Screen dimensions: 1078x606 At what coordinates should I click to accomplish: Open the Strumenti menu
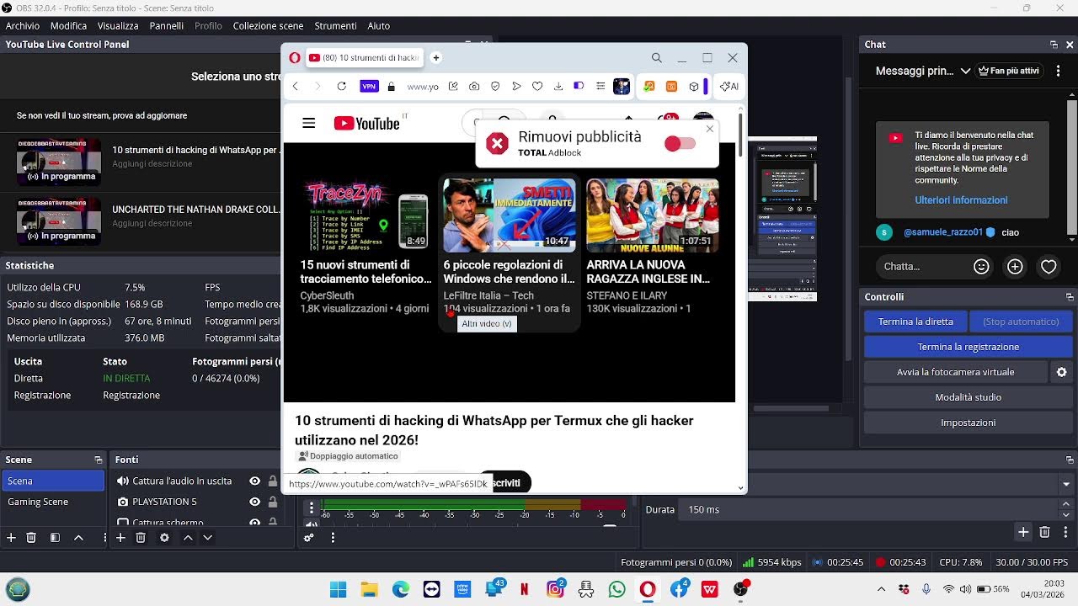point(335,26)
